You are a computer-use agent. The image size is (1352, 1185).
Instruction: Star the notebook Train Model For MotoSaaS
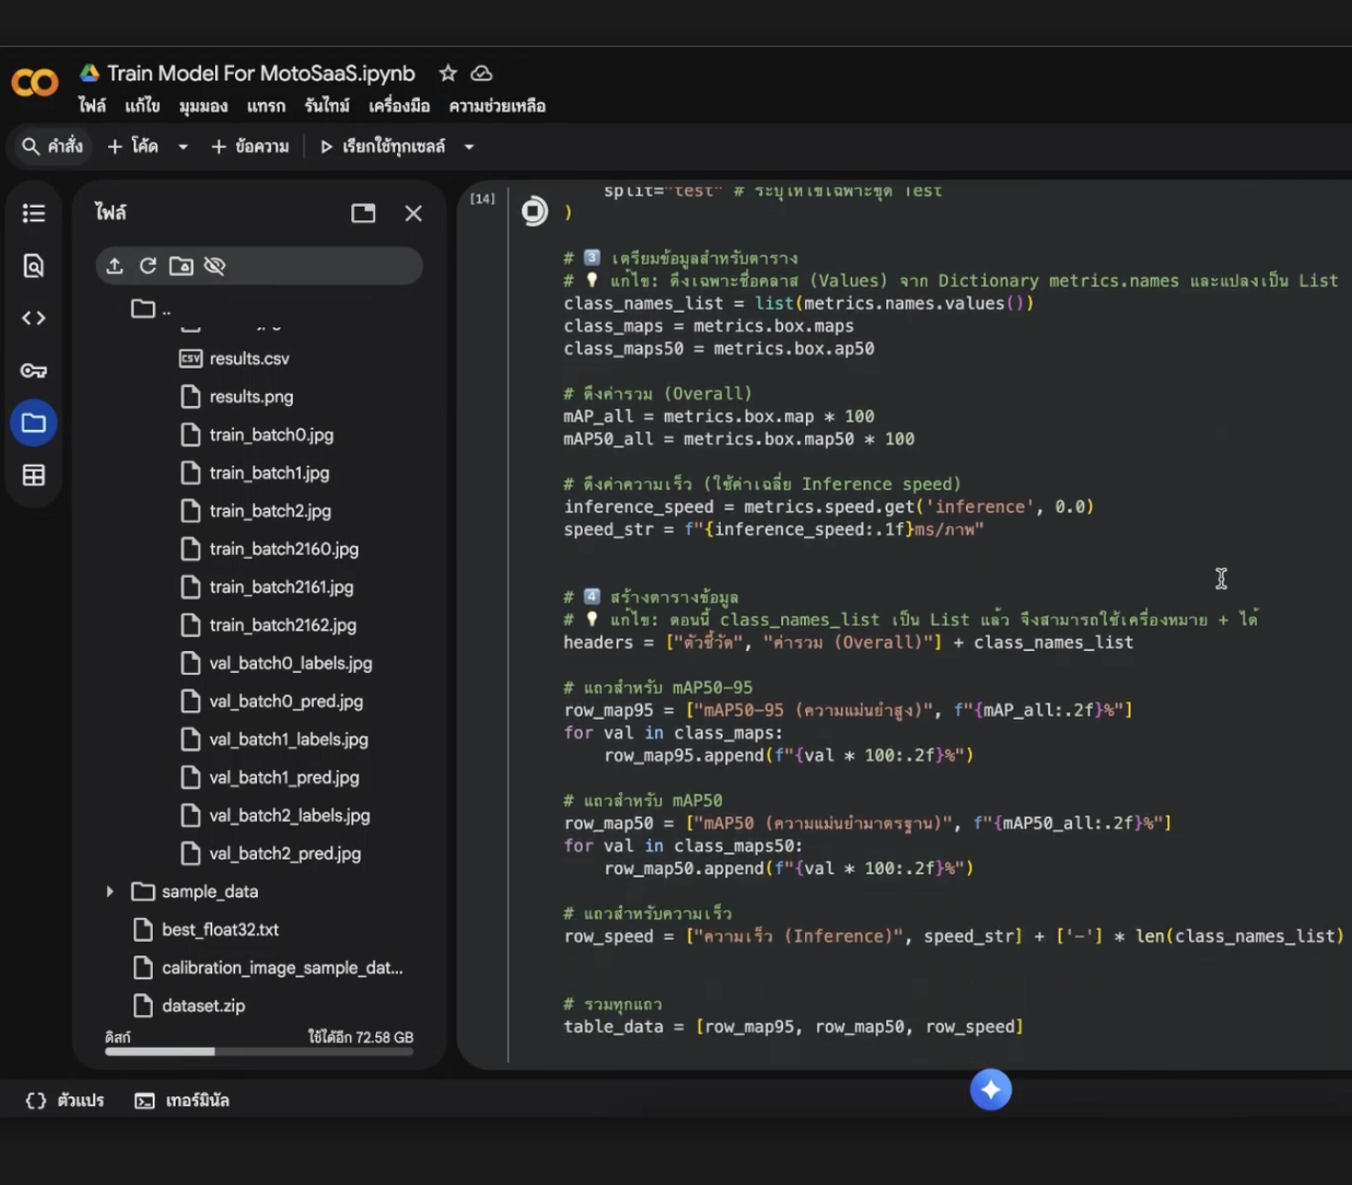pos(447,73)
